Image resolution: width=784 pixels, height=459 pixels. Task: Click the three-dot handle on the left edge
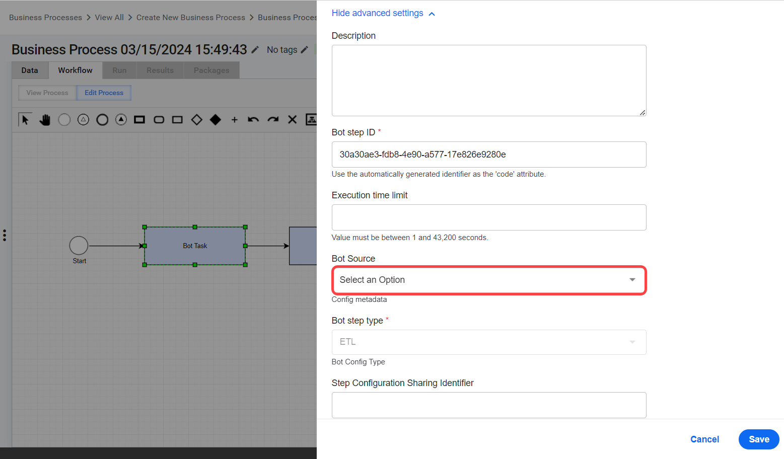[5, 235]
